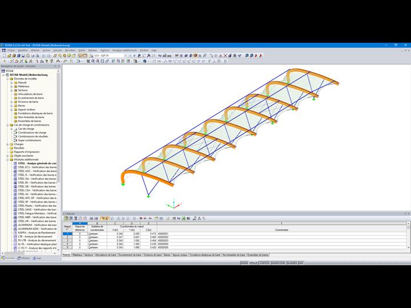
Task: Click the last red flag icon in the toolbar
Action: 261,55
